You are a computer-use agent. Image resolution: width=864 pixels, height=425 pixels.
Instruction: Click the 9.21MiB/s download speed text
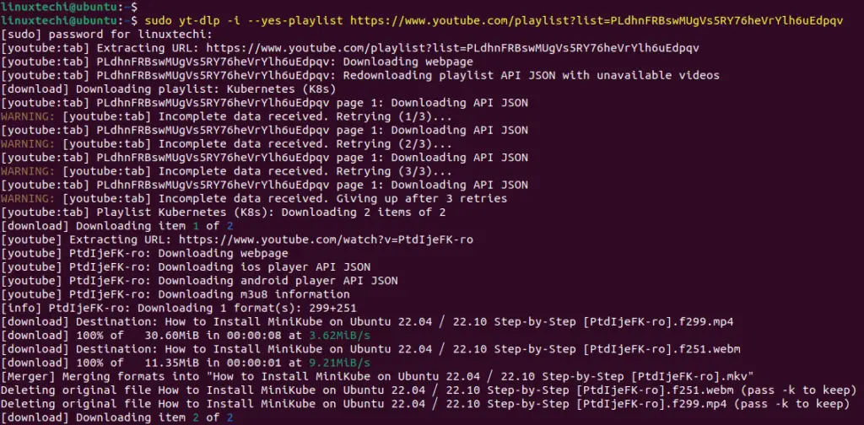pos(339,363)
